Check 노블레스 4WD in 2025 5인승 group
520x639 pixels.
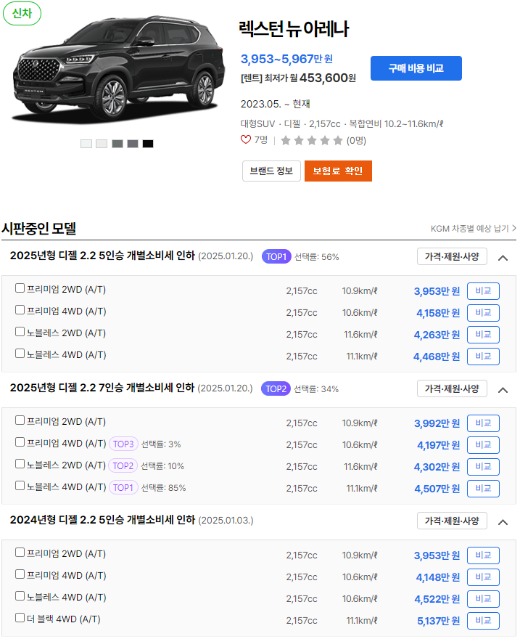(x=20, y=354)
